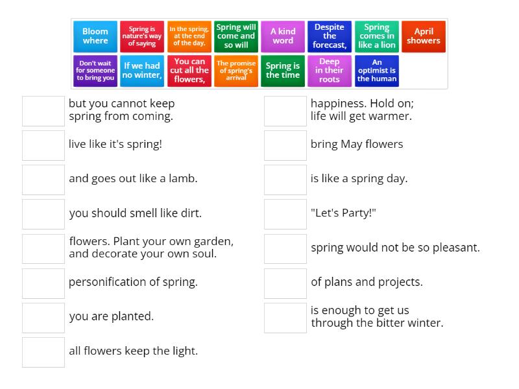Image resolution: width=519 pixels, height=389 pixels.
Task: Select the "Despite the forecast," tile
Action: [330, 37]
